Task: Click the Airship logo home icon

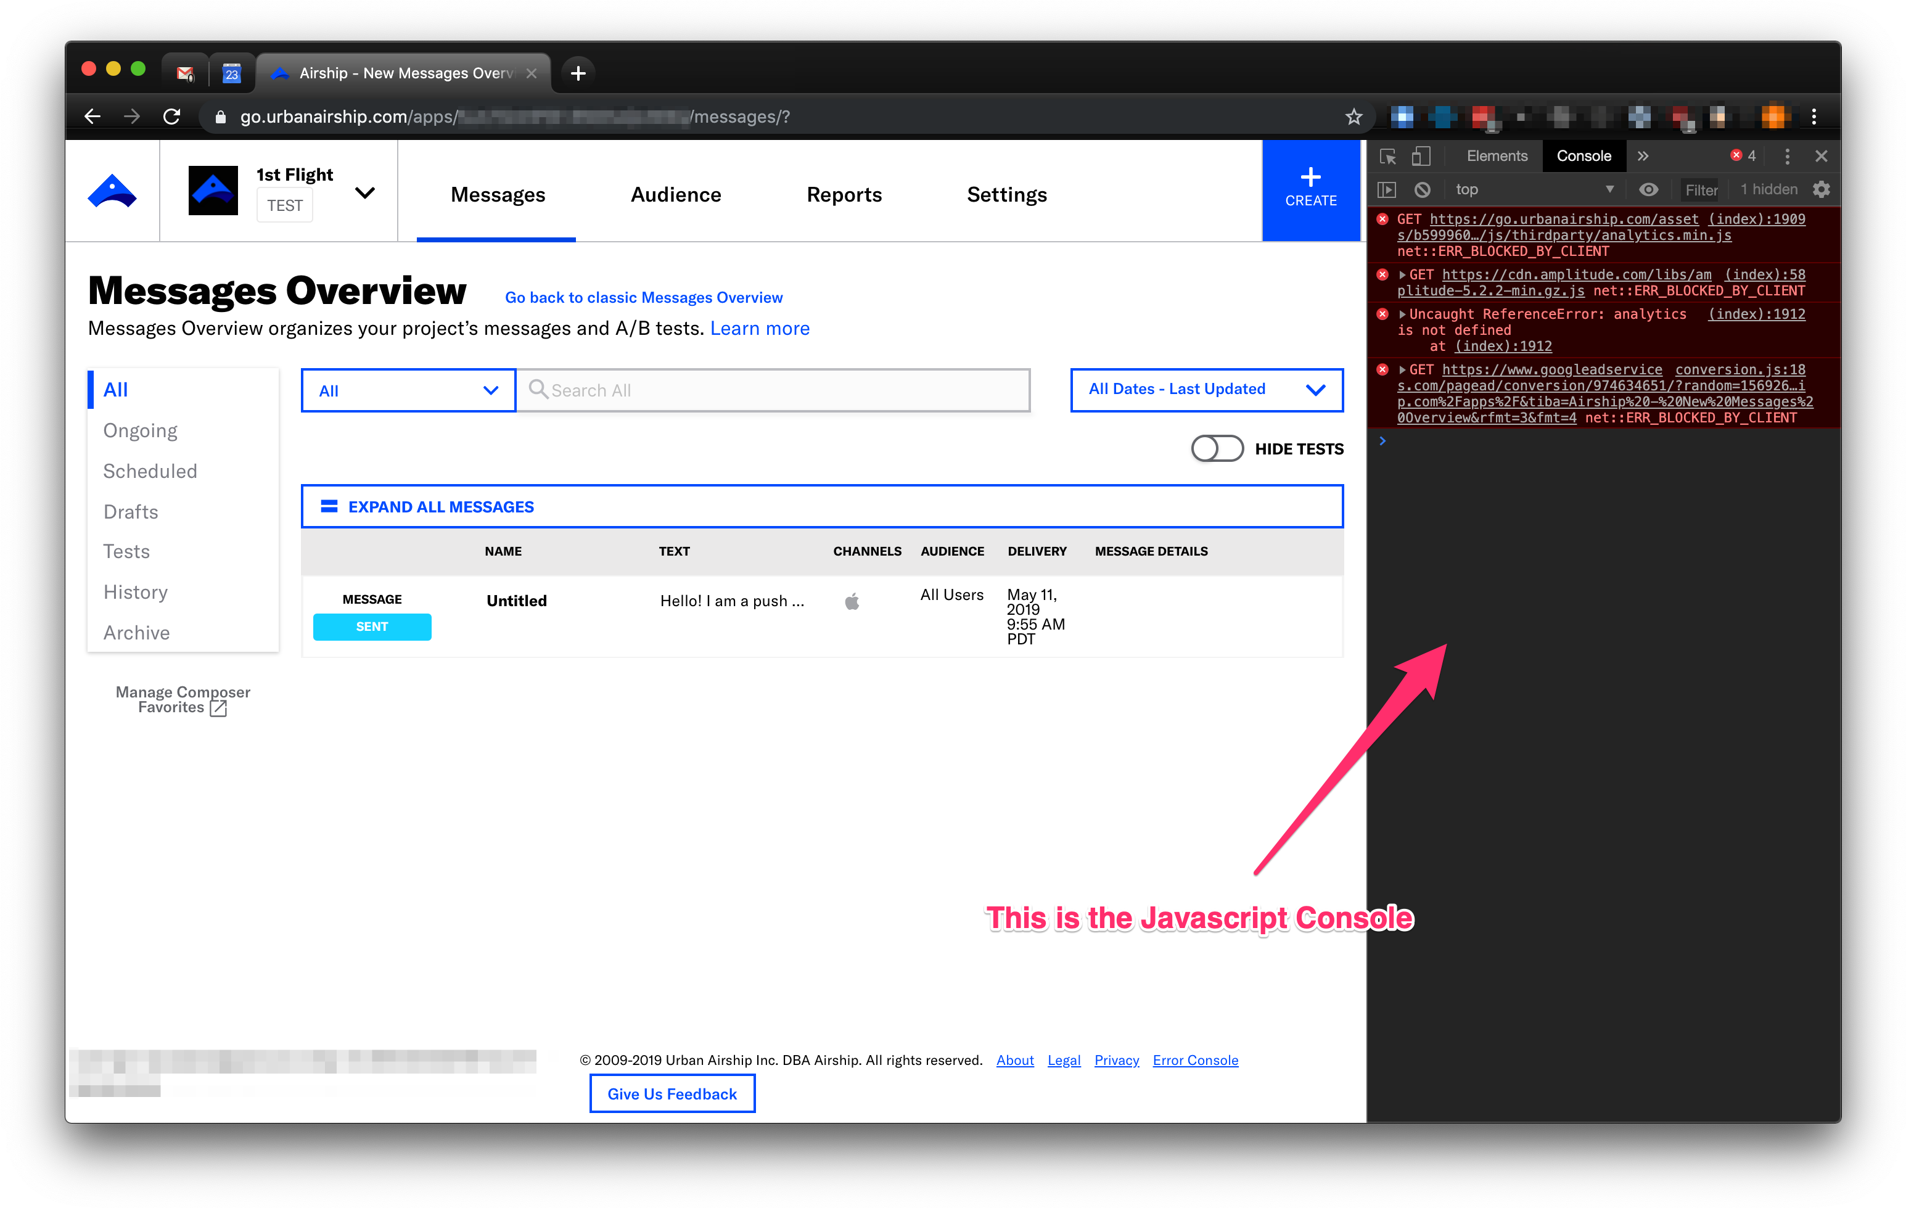Action: click(x=112, y=191)
